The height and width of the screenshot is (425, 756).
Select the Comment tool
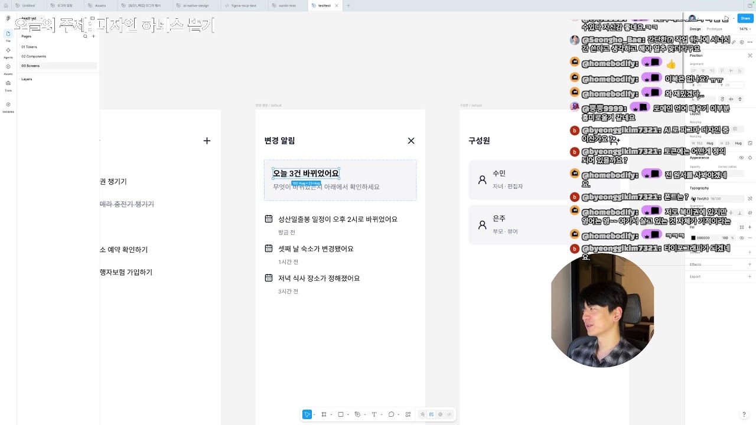pyautogui.click(x=391, y=414)
